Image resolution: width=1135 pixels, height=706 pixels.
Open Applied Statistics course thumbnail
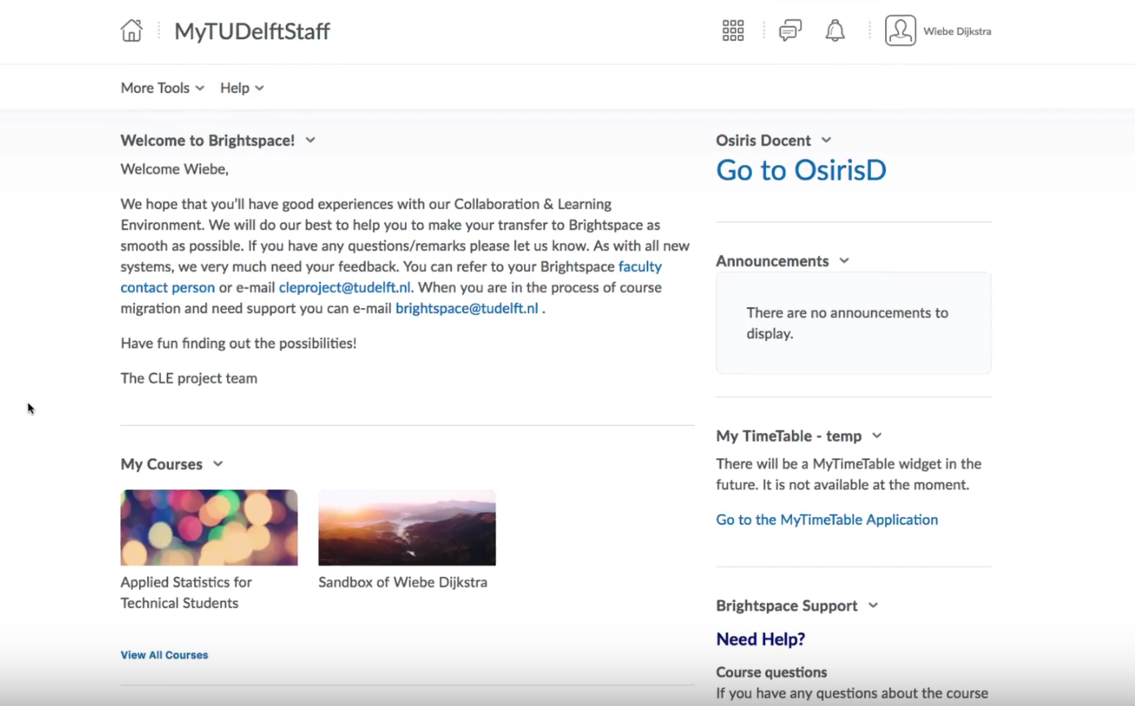point(209,528)
